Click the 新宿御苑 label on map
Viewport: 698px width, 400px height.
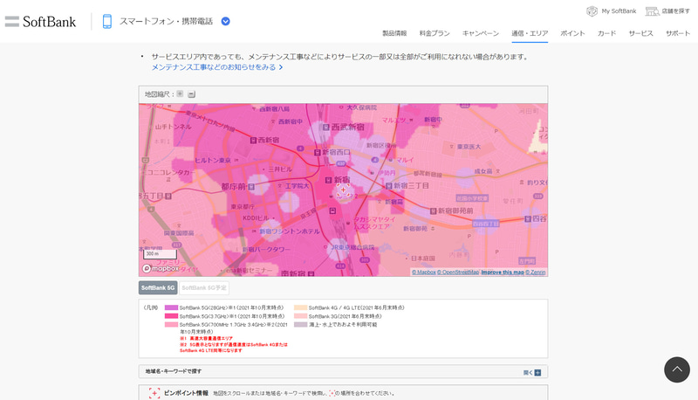(x=415, y=229)
